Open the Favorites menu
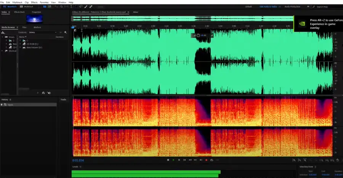Screen dimensions: 343x178 point(45,2)
